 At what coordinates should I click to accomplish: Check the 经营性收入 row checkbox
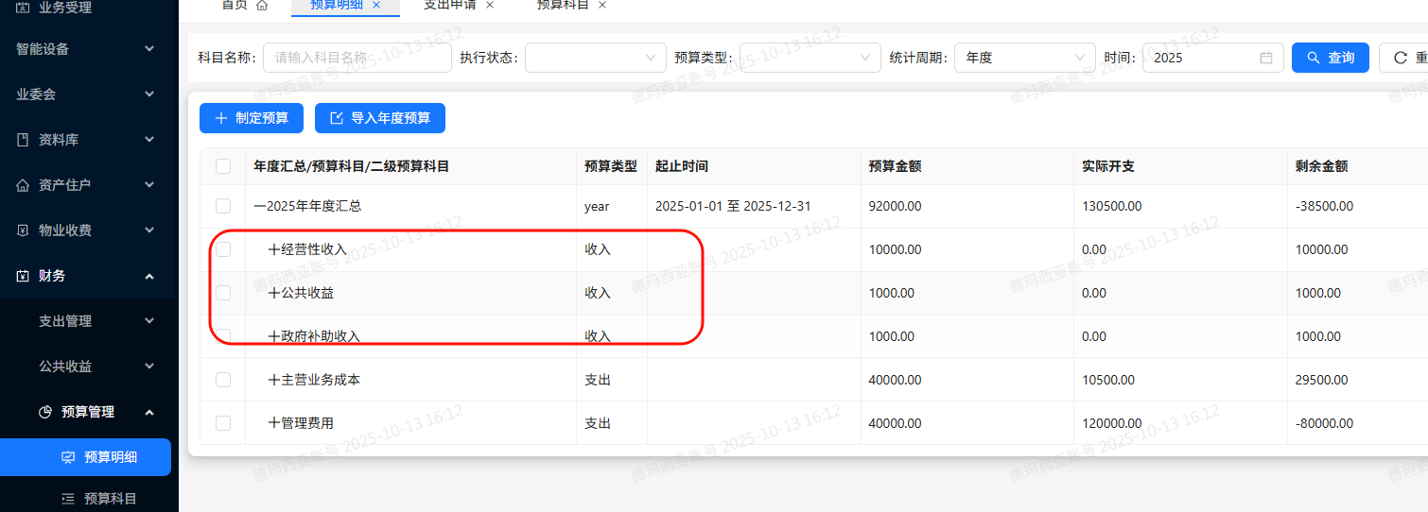(223, 249)
